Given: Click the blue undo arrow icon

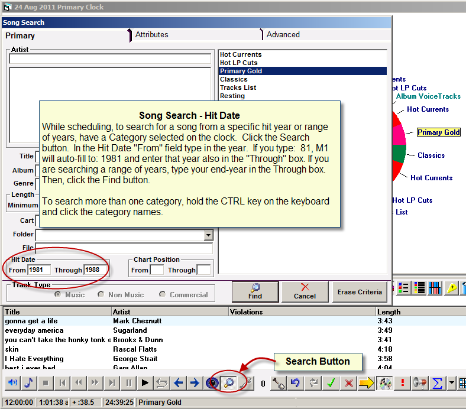Looking at the screenshot, I should tap(295, 383).
